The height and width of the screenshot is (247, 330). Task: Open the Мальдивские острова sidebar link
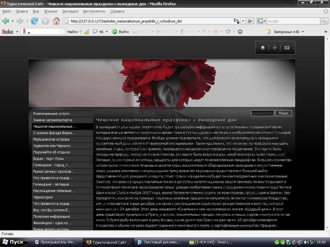pos(63,139)
